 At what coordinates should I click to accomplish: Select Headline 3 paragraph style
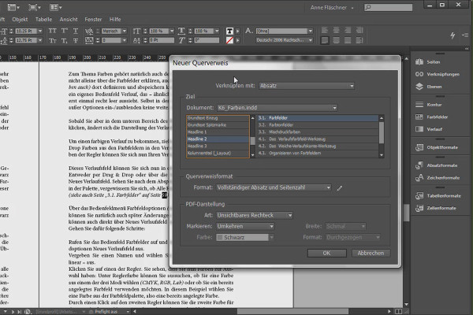pyautogui.click(x=218, y=146)
